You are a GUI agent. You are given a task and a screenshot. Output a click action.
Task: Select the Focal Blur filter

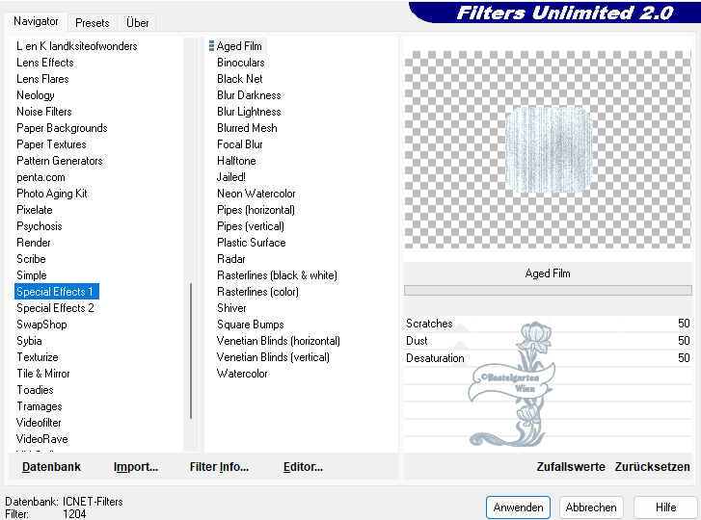coord(240,144)
